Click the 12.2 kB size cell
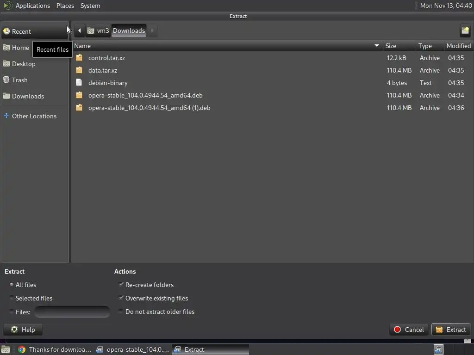This screenshot has height=355, width=474. (x=396, y=58)
